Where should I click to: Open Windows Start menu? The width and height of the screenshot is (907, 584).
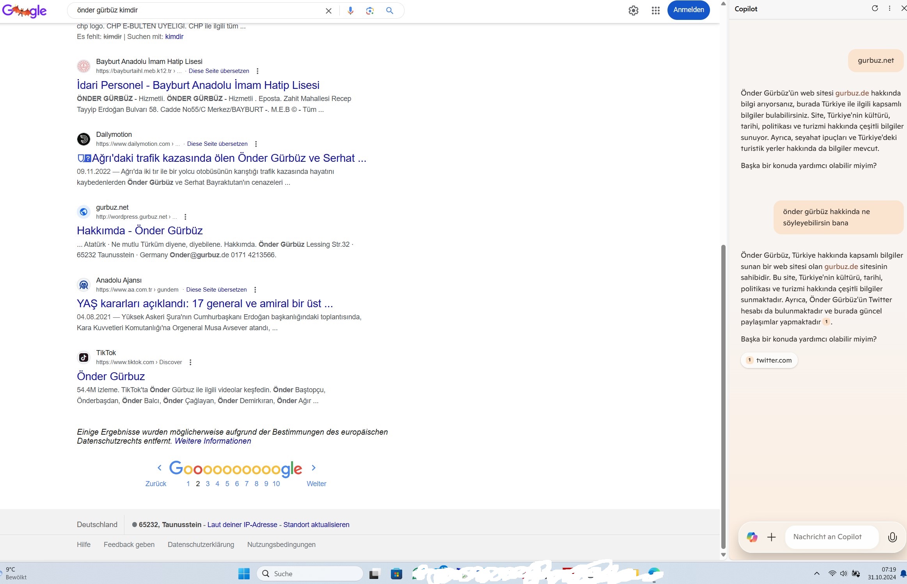(x=244, y=573)
